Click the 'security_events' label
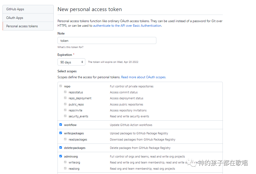The height and width of the screenshot is (174, 256). tap(78, 116)
